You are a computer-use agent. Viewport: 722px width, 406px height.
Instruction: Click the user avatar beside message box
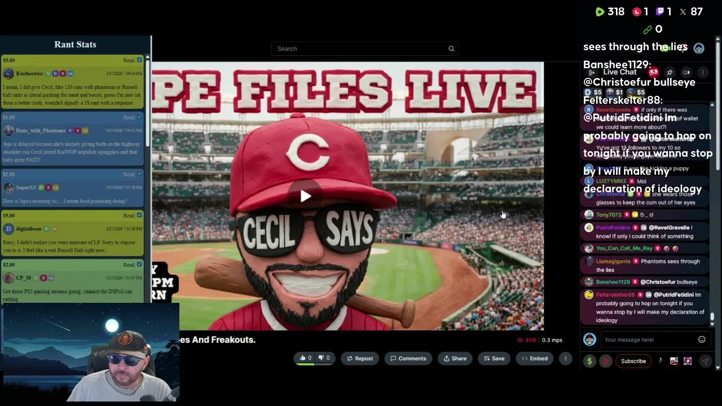(x=589, y=339)
